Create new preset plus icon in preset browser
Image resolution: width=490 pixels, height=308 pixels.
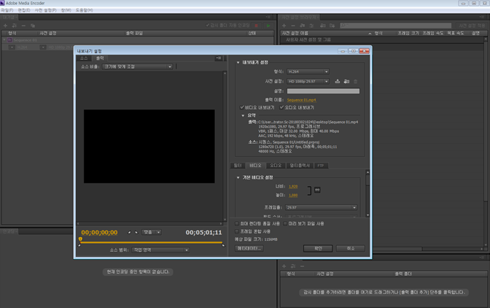(284, 26)
